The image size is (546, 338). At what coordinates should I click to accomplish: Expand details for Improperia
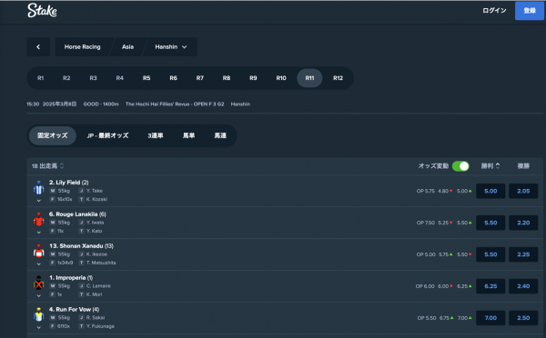38,295
